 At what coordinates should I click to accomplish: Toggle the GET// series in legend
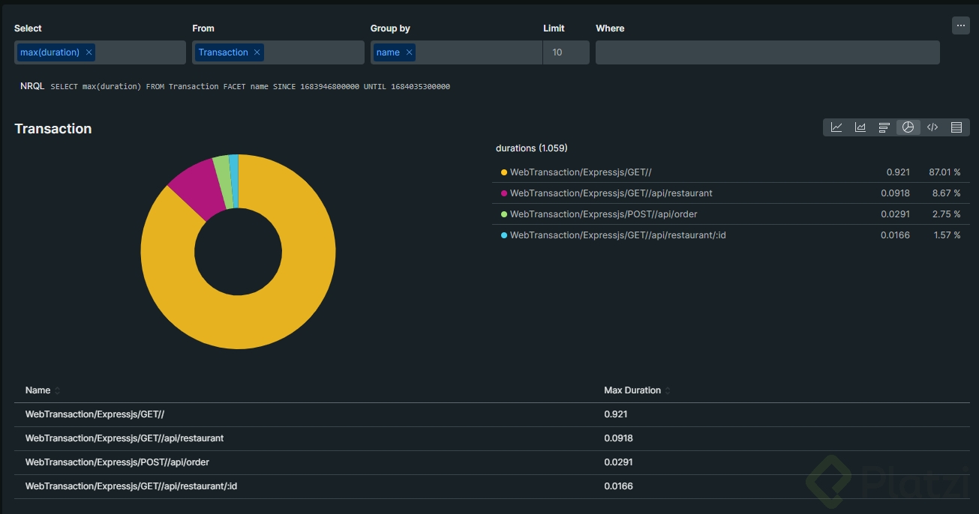coord(581,172)
